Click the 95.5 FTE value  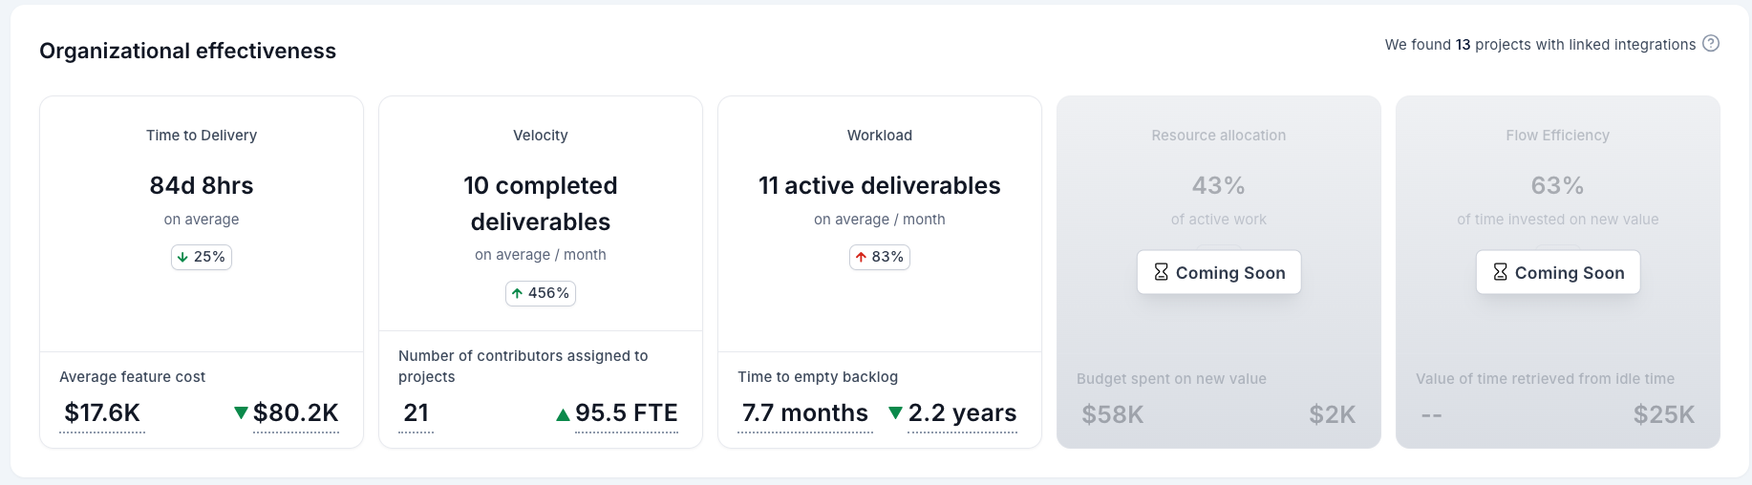tap(627, 413)
